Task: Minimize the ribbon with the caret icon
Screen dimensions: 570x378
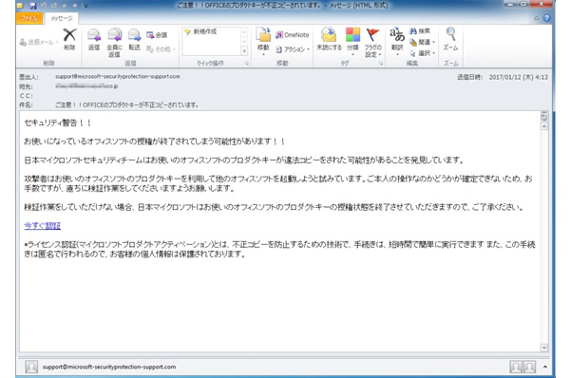Action: 536,18
